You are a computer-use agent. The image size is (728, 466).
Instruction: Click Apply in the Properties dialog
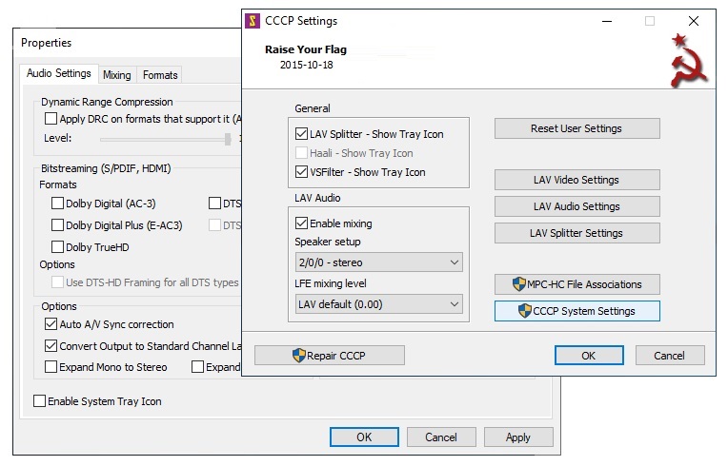click(x=517, y=437)
